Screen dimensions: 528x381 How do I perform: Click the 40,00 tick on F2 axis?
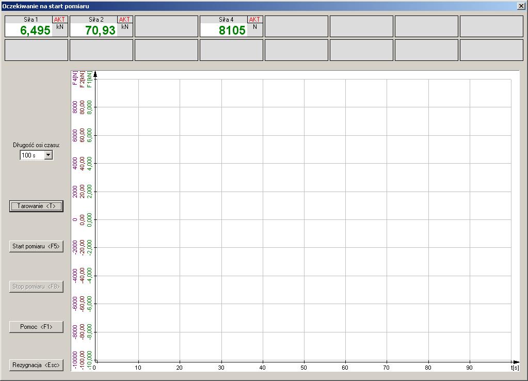pyautogui.click(x=82, y=163)
